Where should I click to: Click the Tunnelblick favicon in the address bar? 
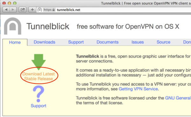point(39,10)
